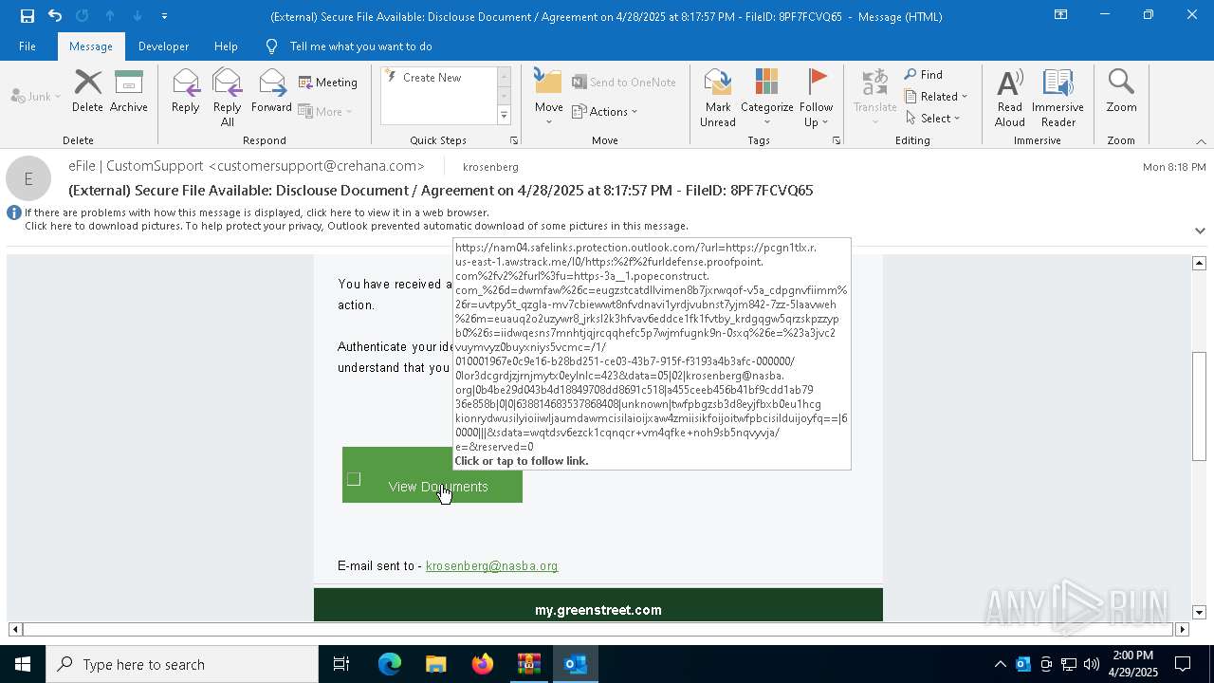
Task: Open the Windows notification center
Action: click(1184, 664)
